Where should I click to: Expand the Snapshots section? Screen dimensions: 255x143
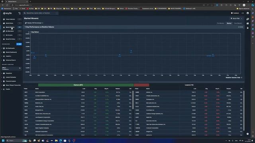(x=9, y=73)
